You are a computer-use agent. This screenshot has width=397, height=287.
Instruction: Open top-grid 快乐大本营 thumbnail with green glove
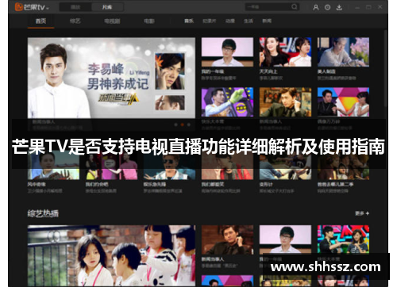227,102
